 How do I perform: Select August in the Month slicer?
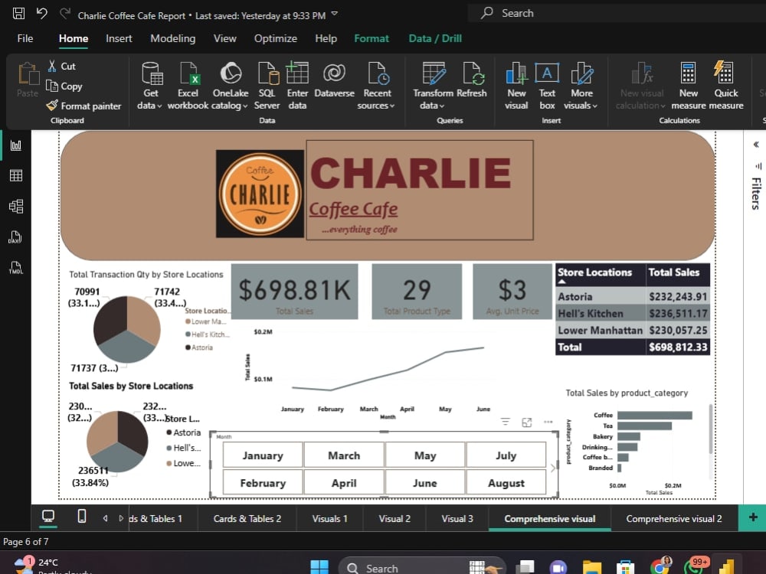pos(506,483)
